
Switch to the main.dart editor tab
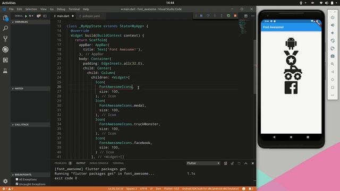click(63, 16)
